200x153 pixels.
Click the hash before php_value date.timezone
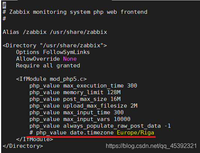click(x=31, y=133)
